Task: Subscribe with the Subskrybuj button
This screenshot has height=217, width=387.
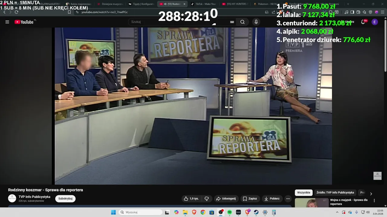Action: (65, 199)
